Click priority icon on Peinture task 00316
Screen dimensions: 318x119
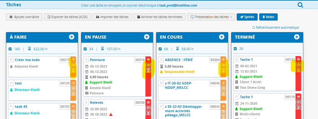click(148, 60)
